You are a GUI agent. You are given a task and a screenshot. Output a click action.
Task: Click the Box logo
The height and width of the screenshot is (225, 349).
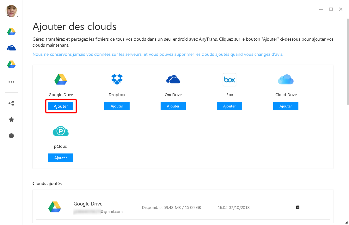point(230,79)
